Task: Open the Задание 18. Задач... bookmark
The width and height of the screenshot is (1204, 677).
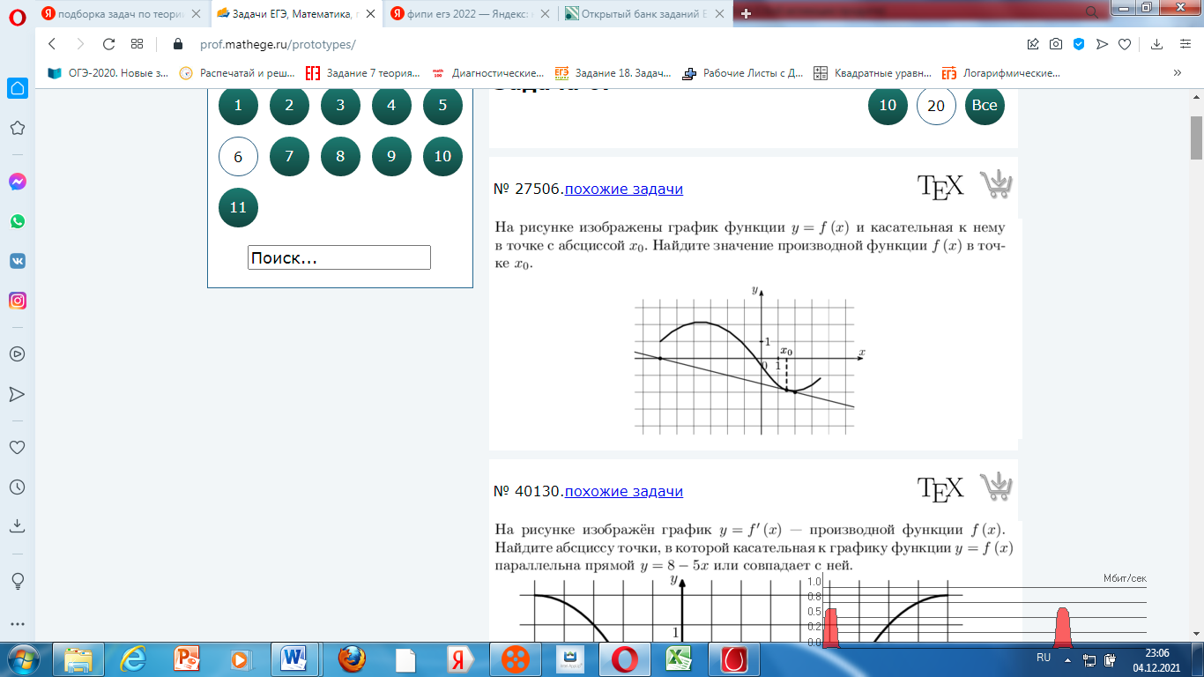Action: point(613,73)
